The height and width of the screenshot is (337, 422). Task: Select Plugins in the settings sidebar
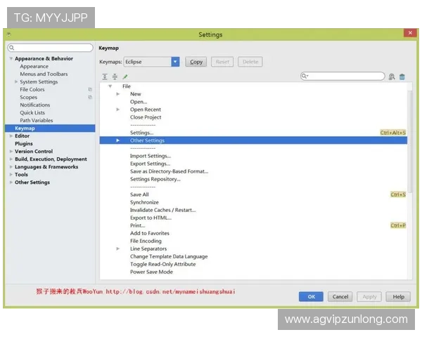click(x=24, y=144)
